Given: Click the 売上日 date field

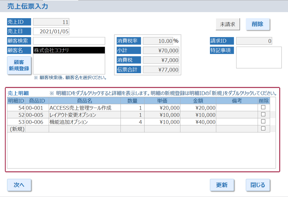Looking at the screenshot, I should (x=51, y=31).
